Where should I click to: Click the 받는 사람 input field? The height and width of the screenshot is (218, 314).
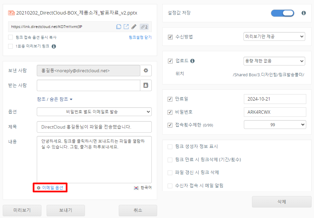click(88, 85)
